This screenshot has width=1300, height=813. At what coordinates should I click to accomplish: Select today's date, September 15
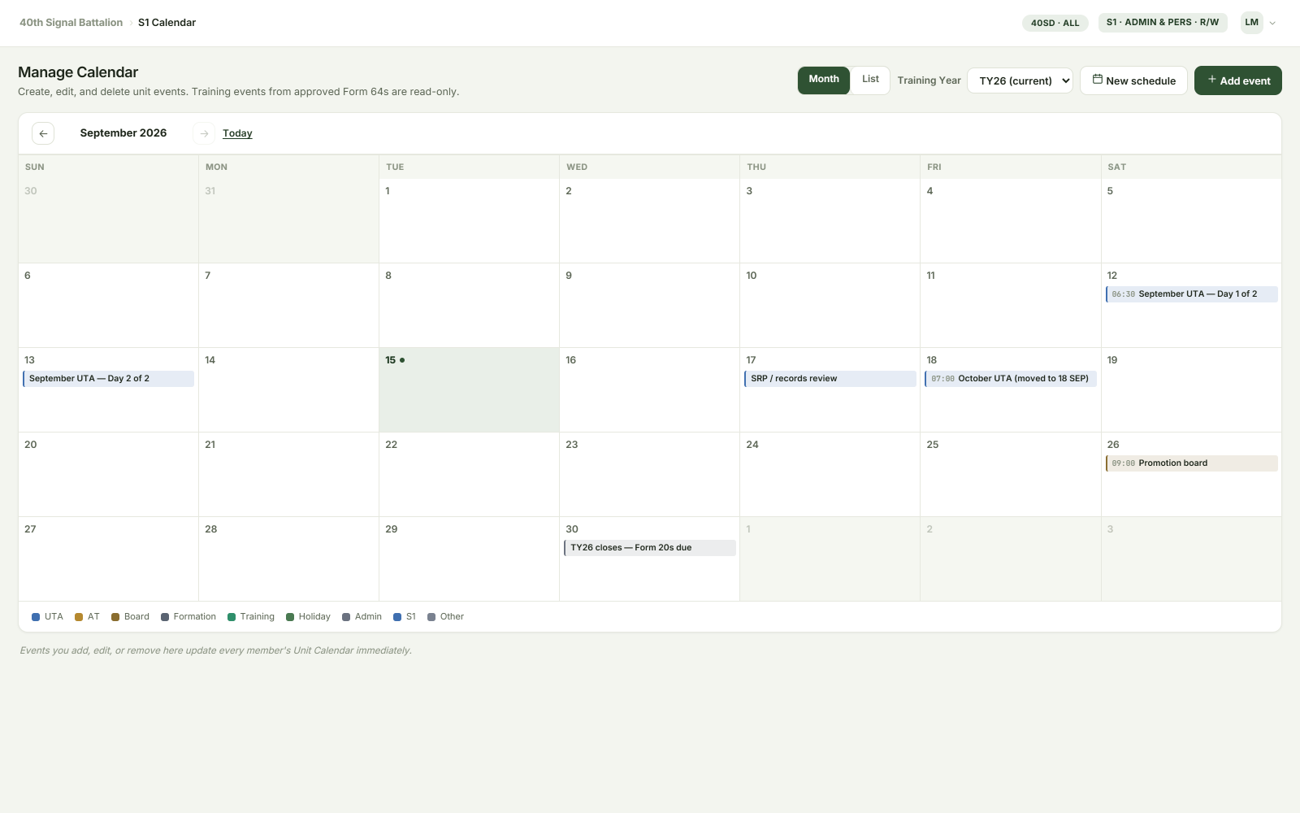click(469, 390)
